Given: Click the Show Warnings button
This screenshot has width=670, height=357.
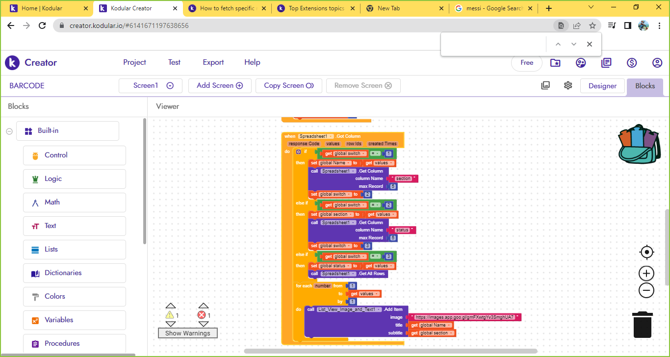Looking at the screenshot, I should 187,333.
